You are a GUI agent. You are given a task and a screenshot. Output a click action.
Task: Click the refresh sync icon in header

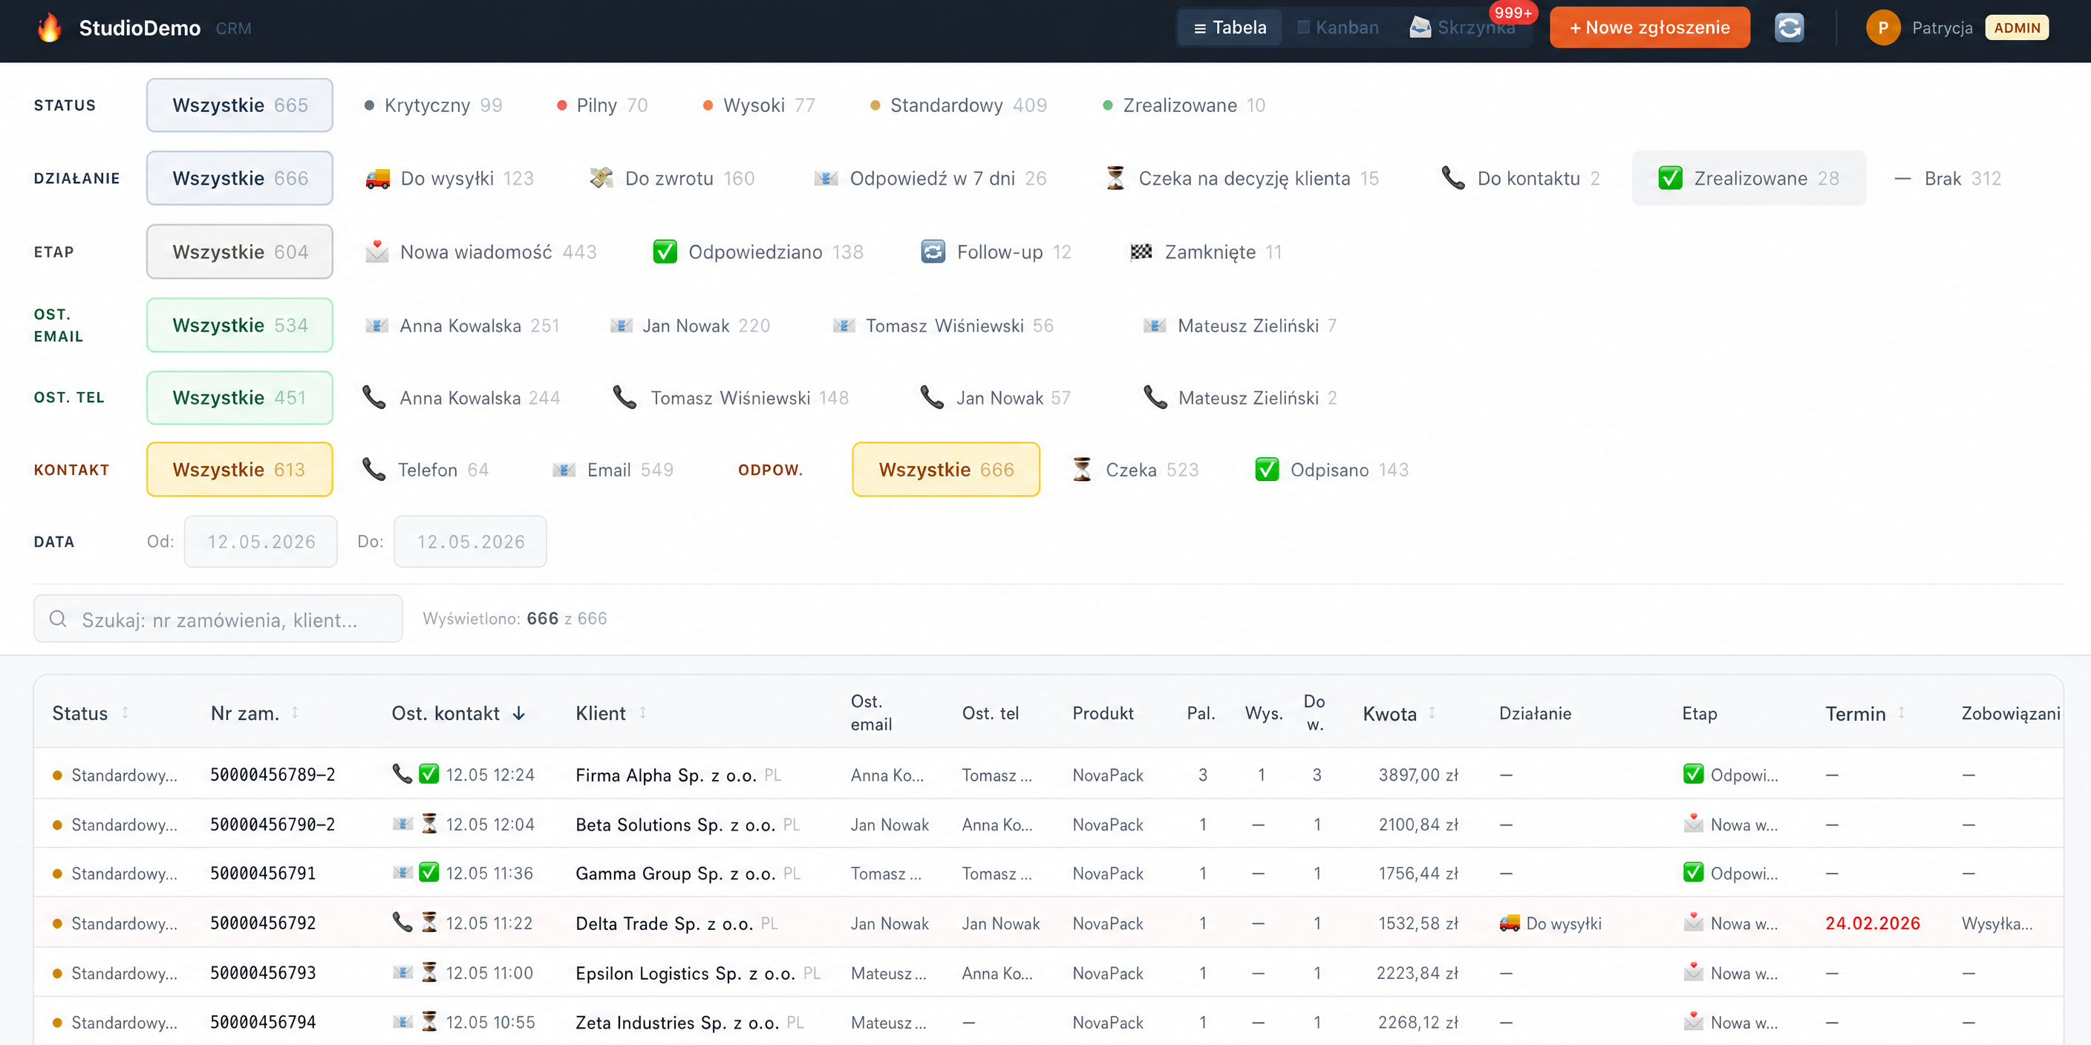pos(1789,27)
